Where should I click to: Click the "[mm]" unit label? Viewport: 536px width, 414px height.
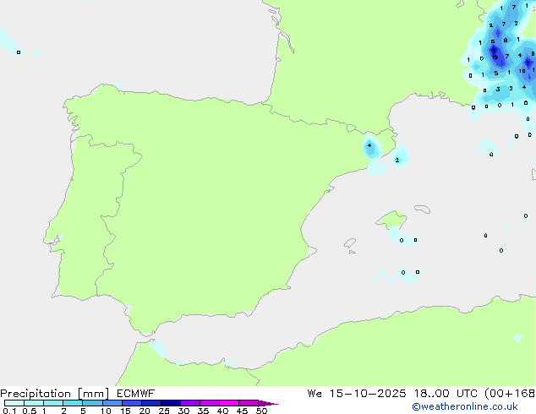pyautogui.click(x=93, y=394)
